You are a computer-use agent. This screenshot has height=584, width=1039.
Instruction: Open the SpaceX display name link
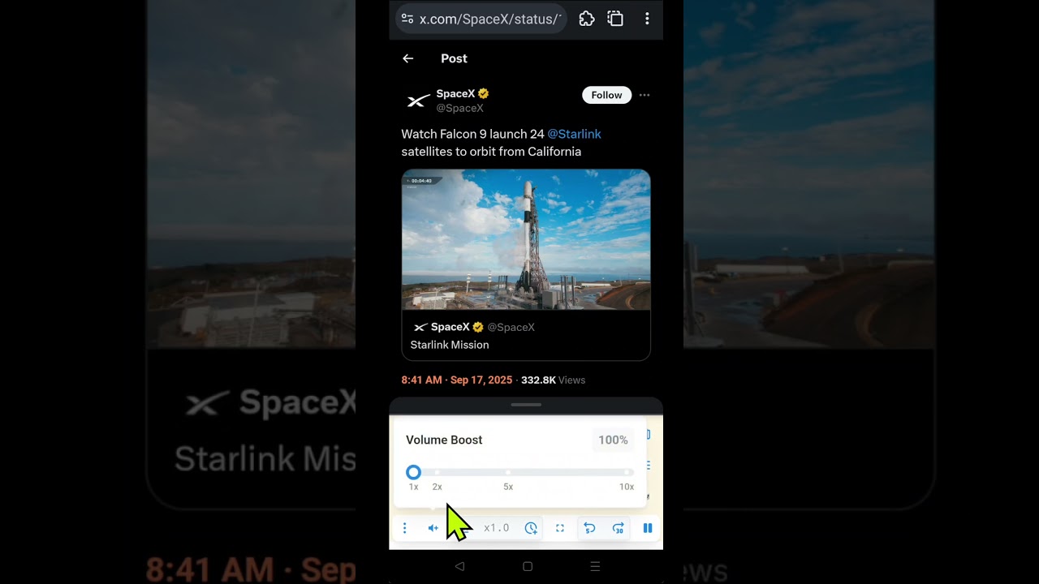click(x=455, y=93)
